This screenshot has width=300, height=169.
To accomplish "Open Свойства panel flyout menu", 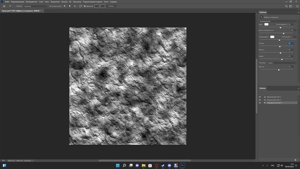I will tap(298, 12).
